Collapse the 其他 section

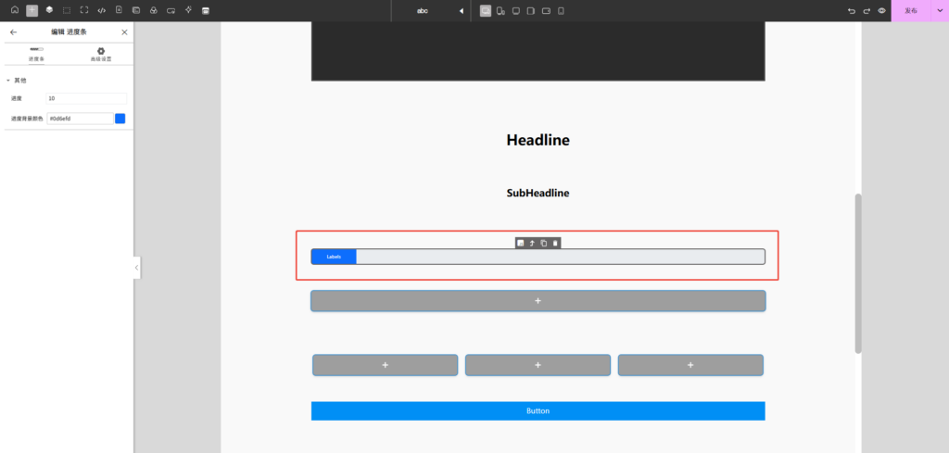pyautogui.click(x=8, y=81)
